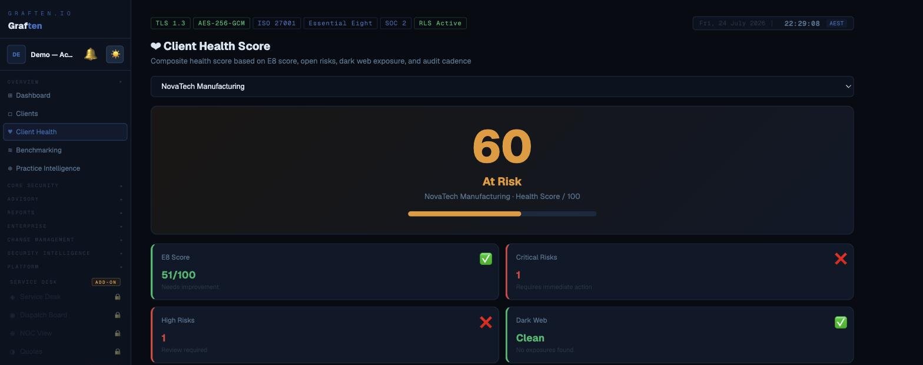Expand the Core Security sidebar section
Screen dimensions: 923x365
[65, 185]
